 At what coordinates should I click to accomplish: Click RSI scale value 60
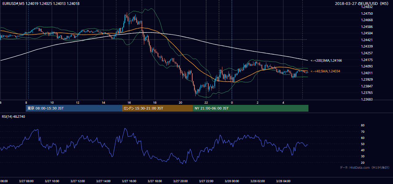[363, 138]
